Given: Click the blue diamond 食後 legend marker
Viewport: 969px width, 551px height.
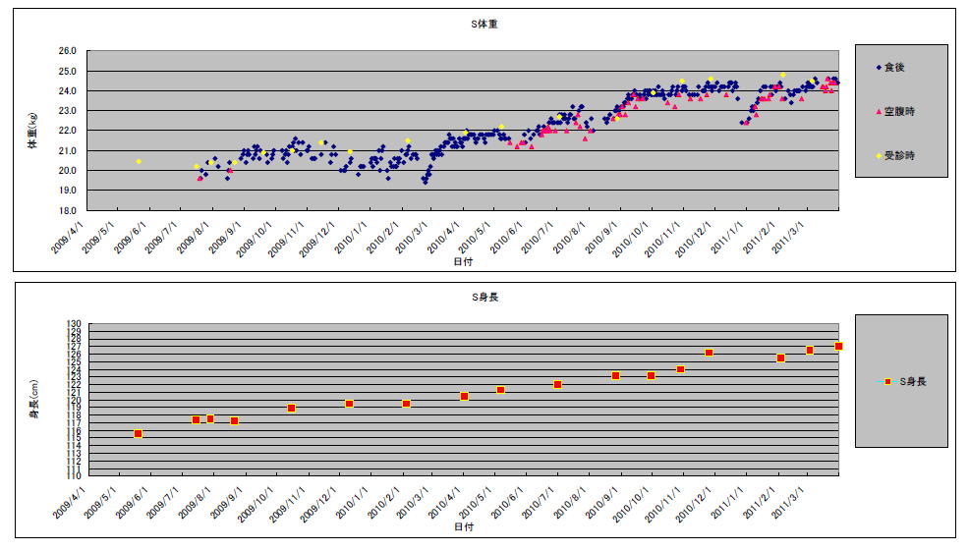Looking at the screenshot, I should pos(878,67).
